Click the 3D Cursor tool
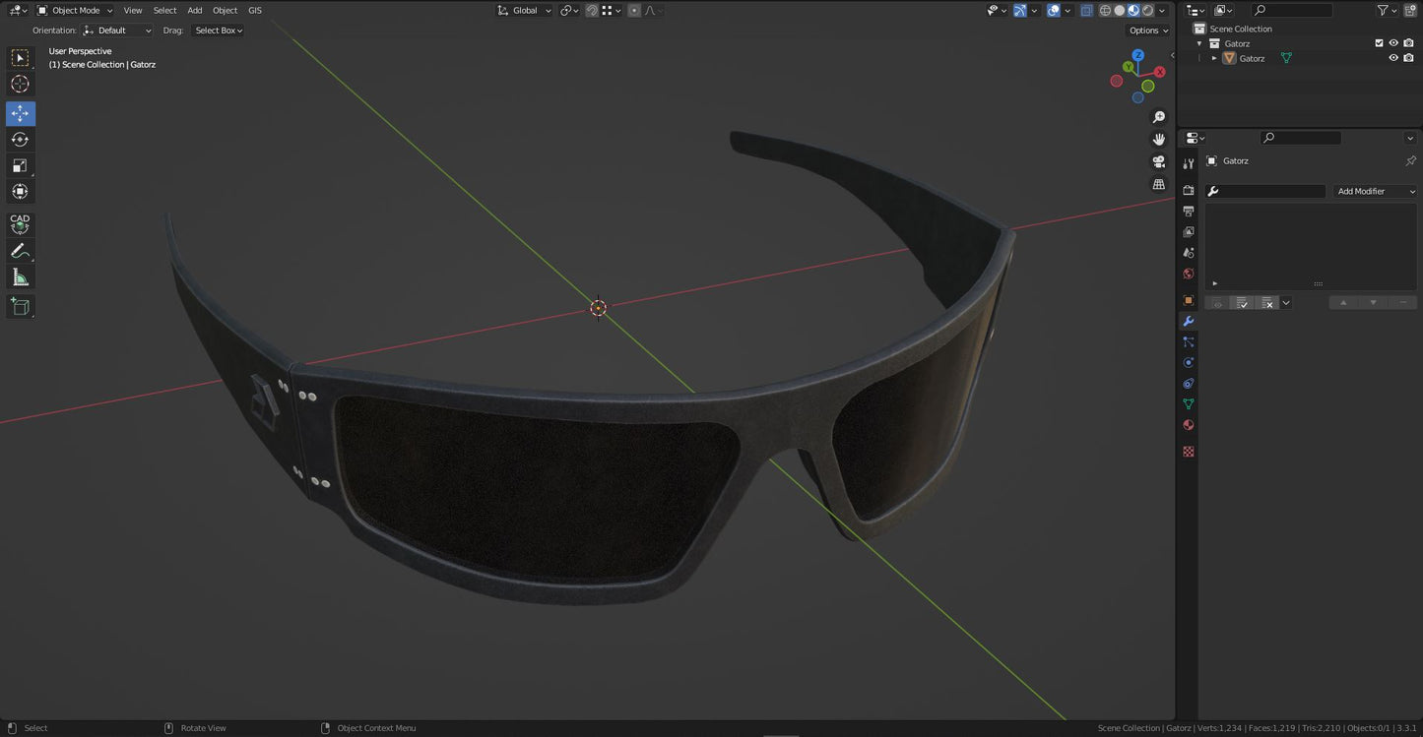Screen dimensions: 1423x737 click(20, 85)
